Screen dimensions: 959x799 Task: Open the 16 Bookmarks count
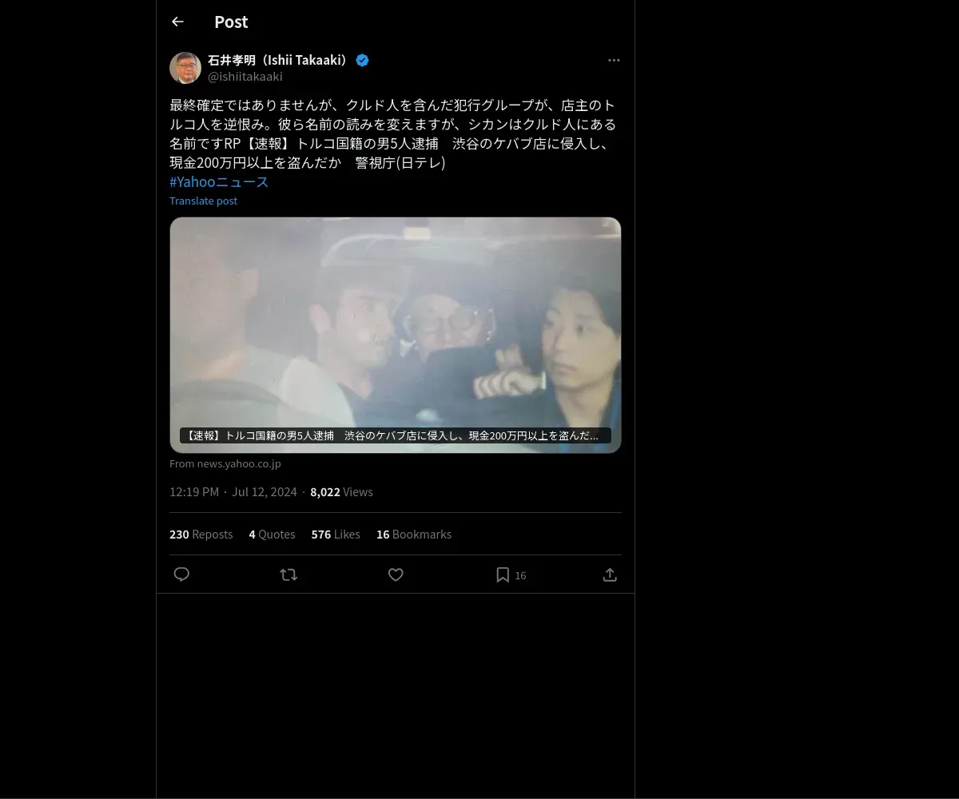(x=414, y=534)
